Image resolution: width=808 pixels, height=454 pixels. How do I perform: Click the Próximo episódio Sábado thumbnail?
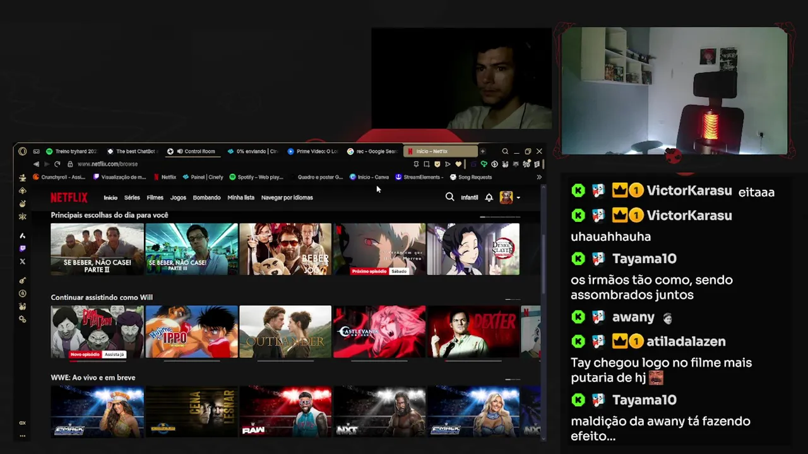point(379,249)
